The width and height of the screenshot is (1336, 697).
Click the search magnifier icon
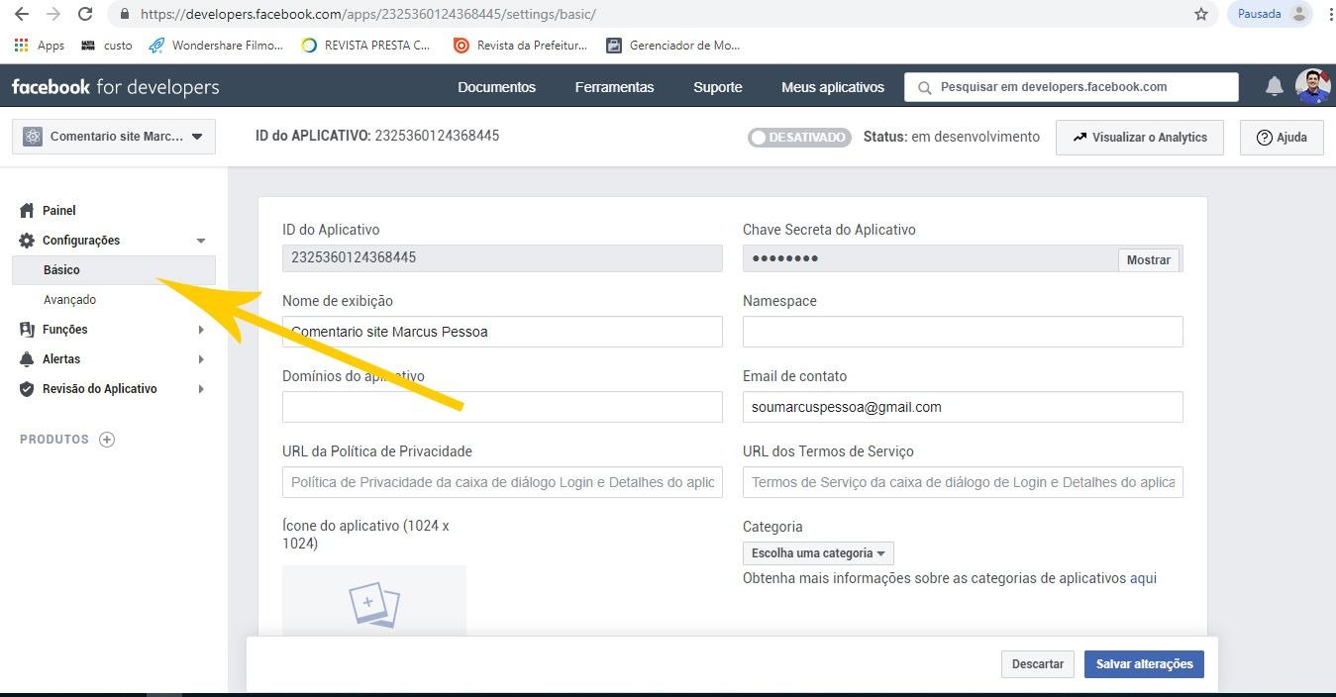click(x=924, y=87)
